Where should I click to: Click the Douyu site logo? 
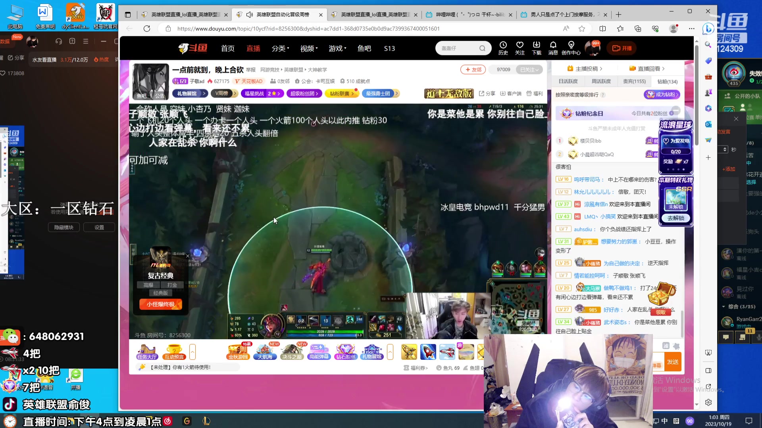click(192, 48)
